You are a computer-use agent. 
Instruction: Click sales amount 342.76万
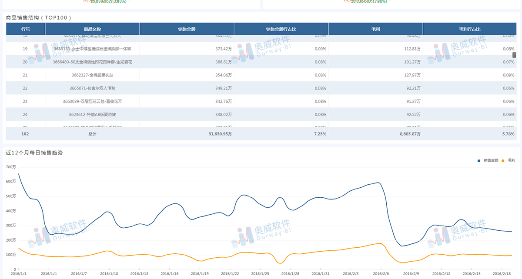pyautogui.click(x=224, y=101)
